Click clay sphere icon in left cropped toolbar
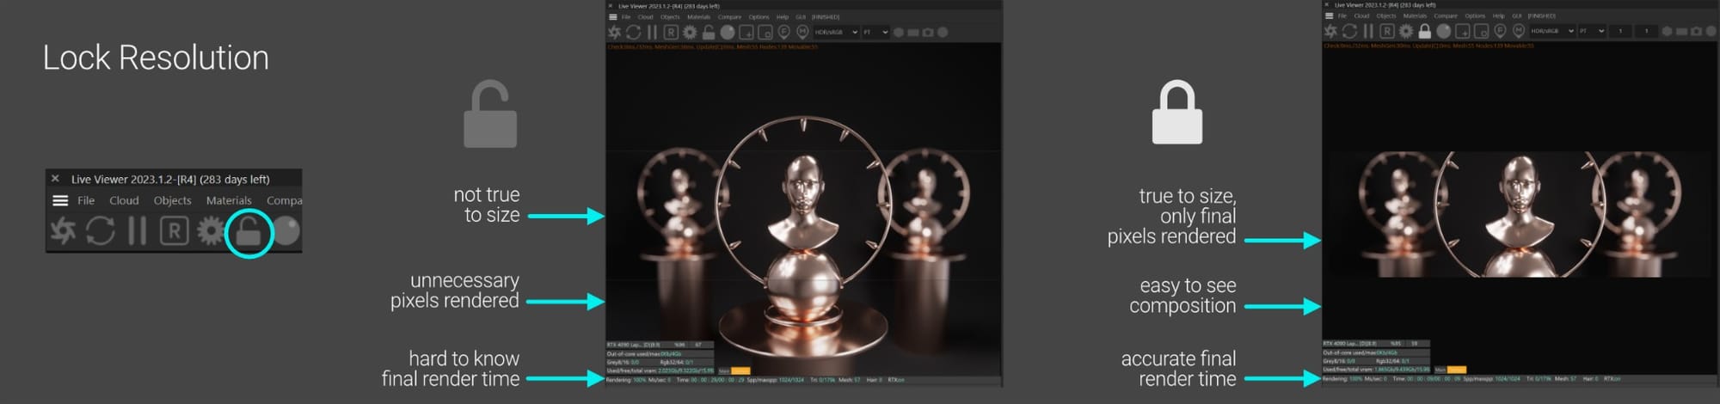 pos(286,230)
